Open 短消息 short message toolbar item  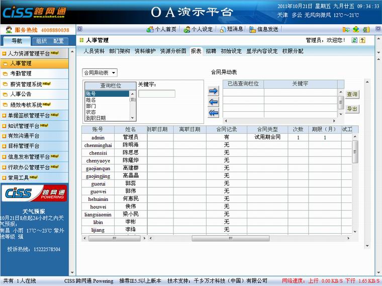click(x=231, y=29)
